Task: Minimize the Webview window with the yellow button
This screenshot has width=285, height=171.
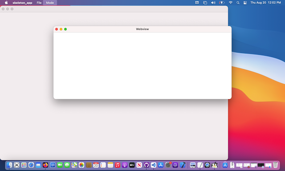Action: pos(61,29)
